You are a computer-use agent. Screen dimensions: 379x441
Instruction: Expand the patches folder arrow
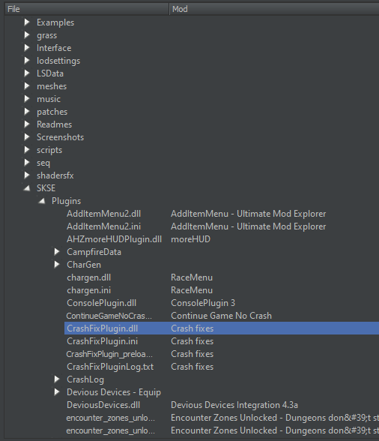point(27,111)
